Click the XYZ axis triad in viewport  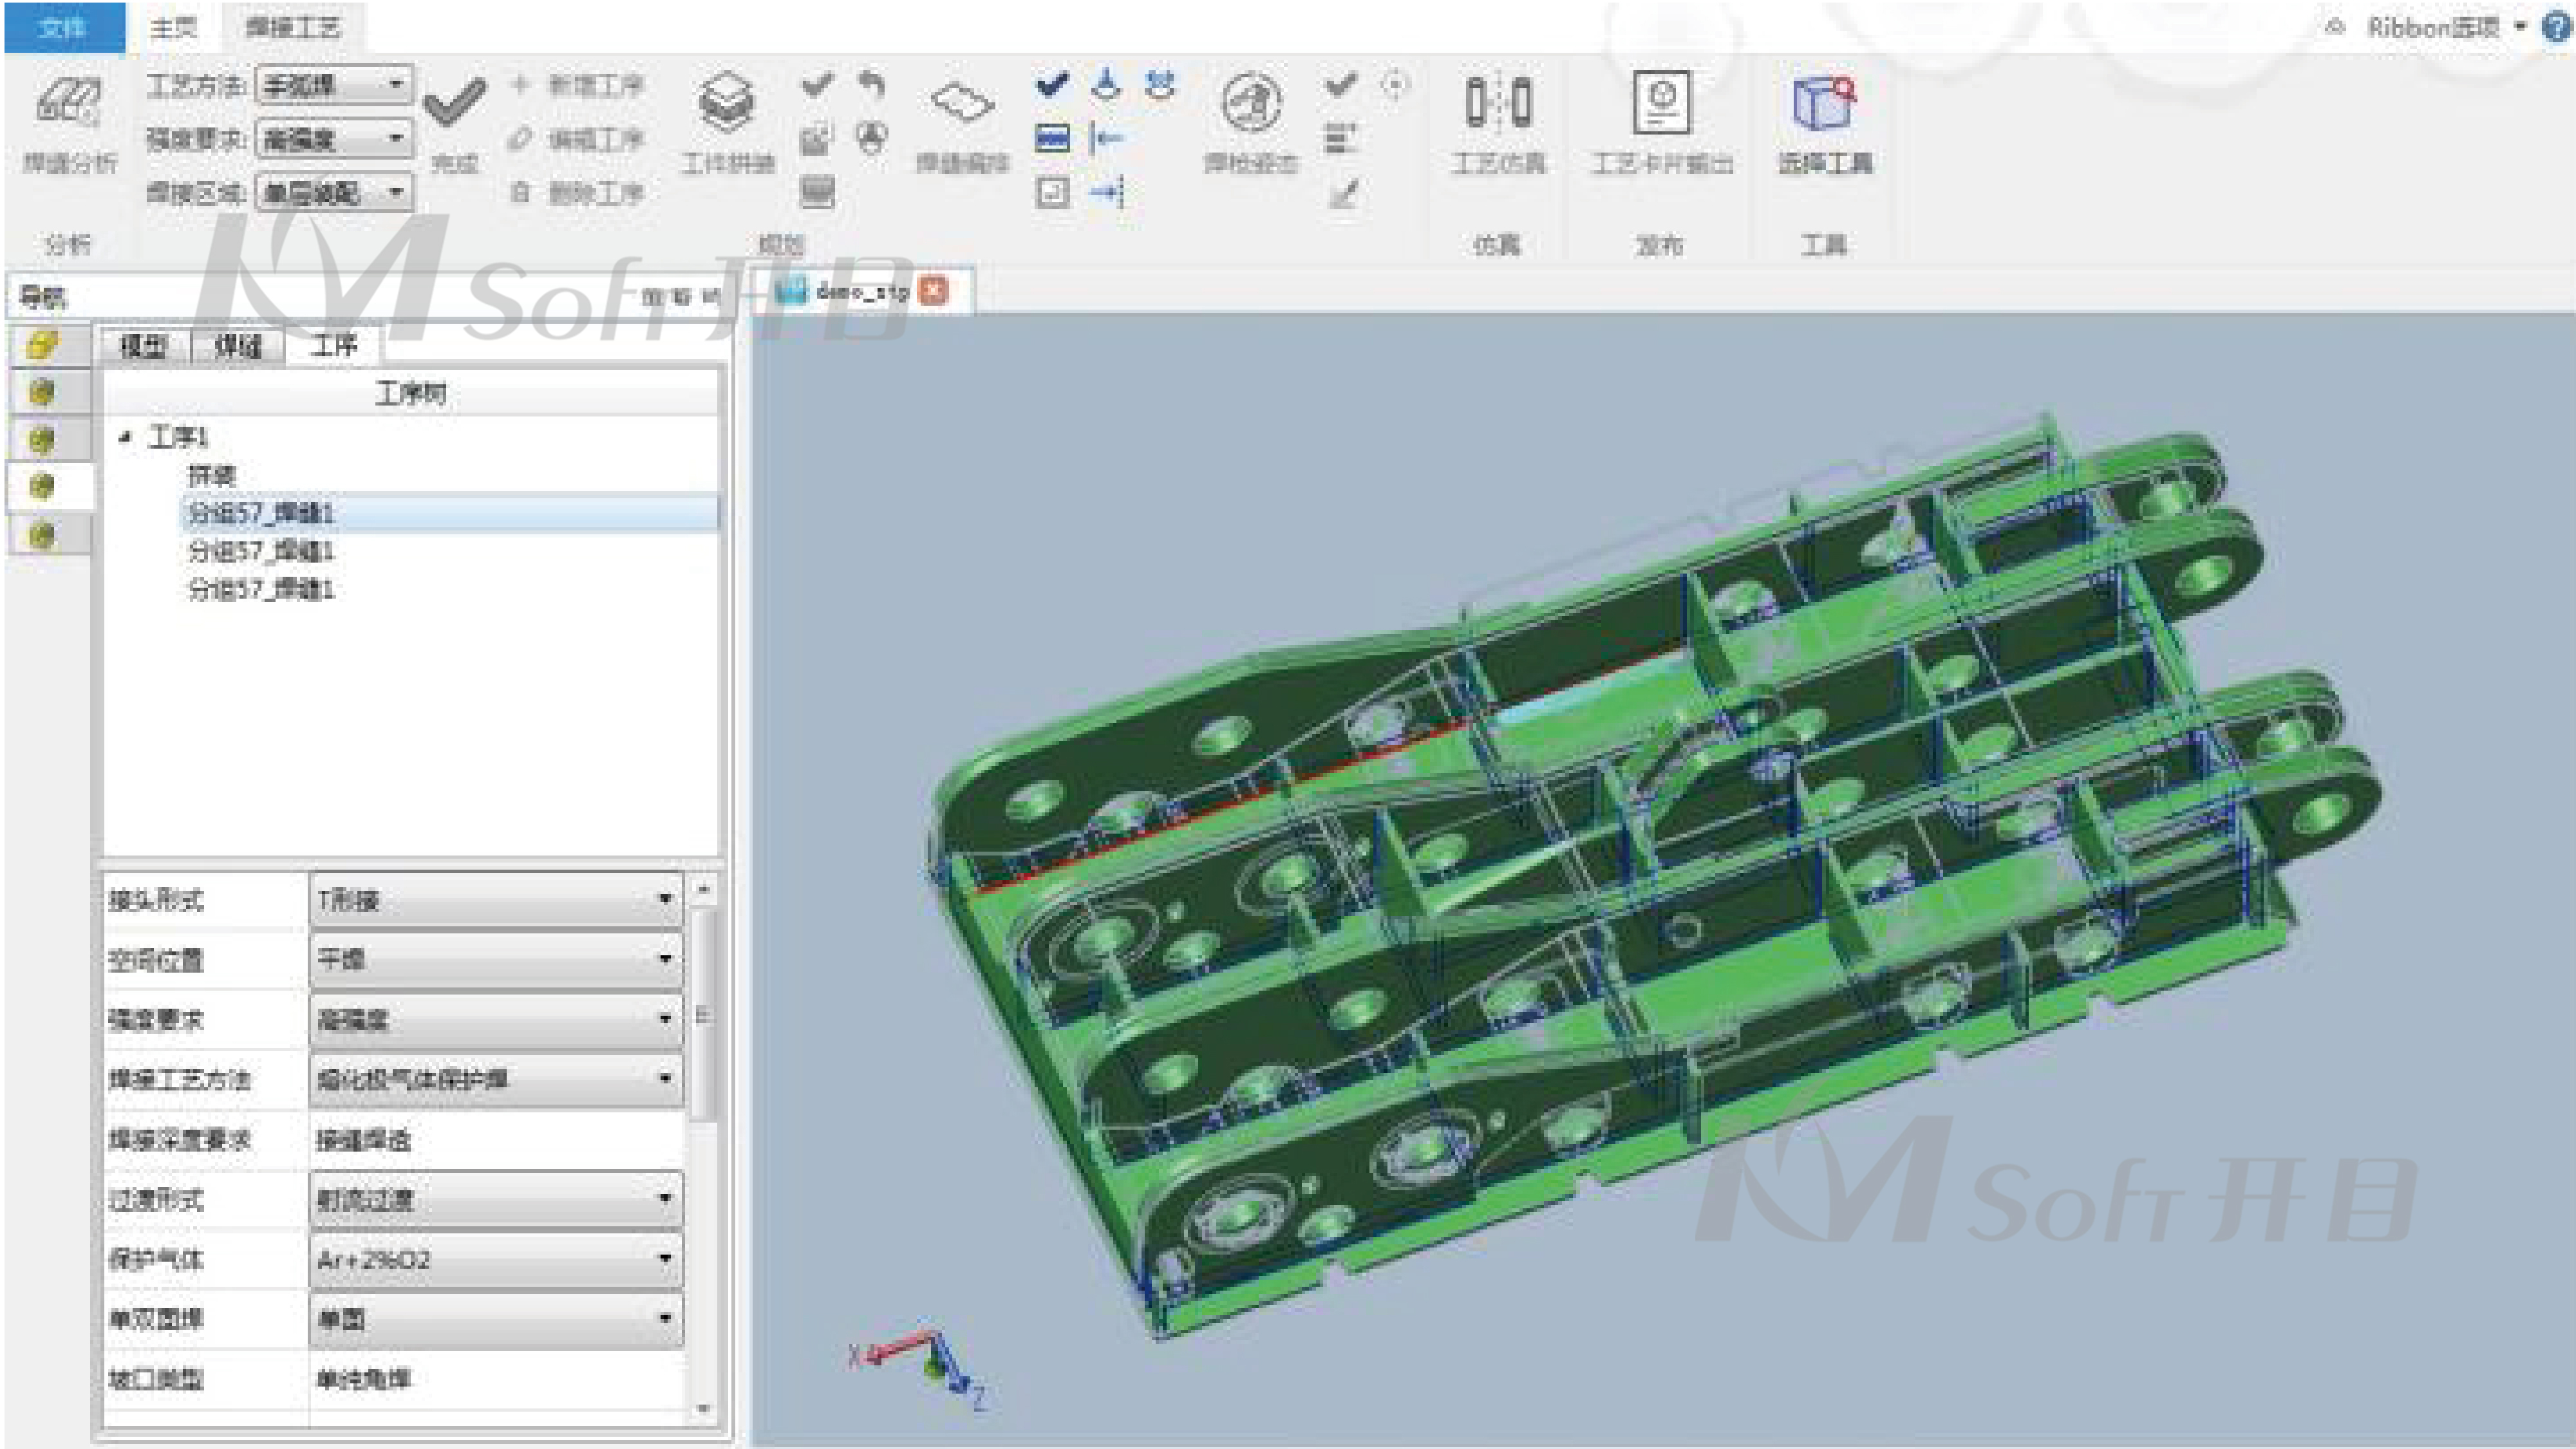pos(918,1369)
